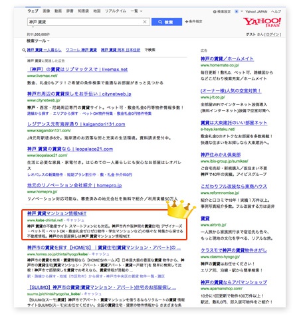Open sidebar ad 神戸の賃貸/ホームメイト
The height and width of the screenshot is (324, 301).
(227, 58)
